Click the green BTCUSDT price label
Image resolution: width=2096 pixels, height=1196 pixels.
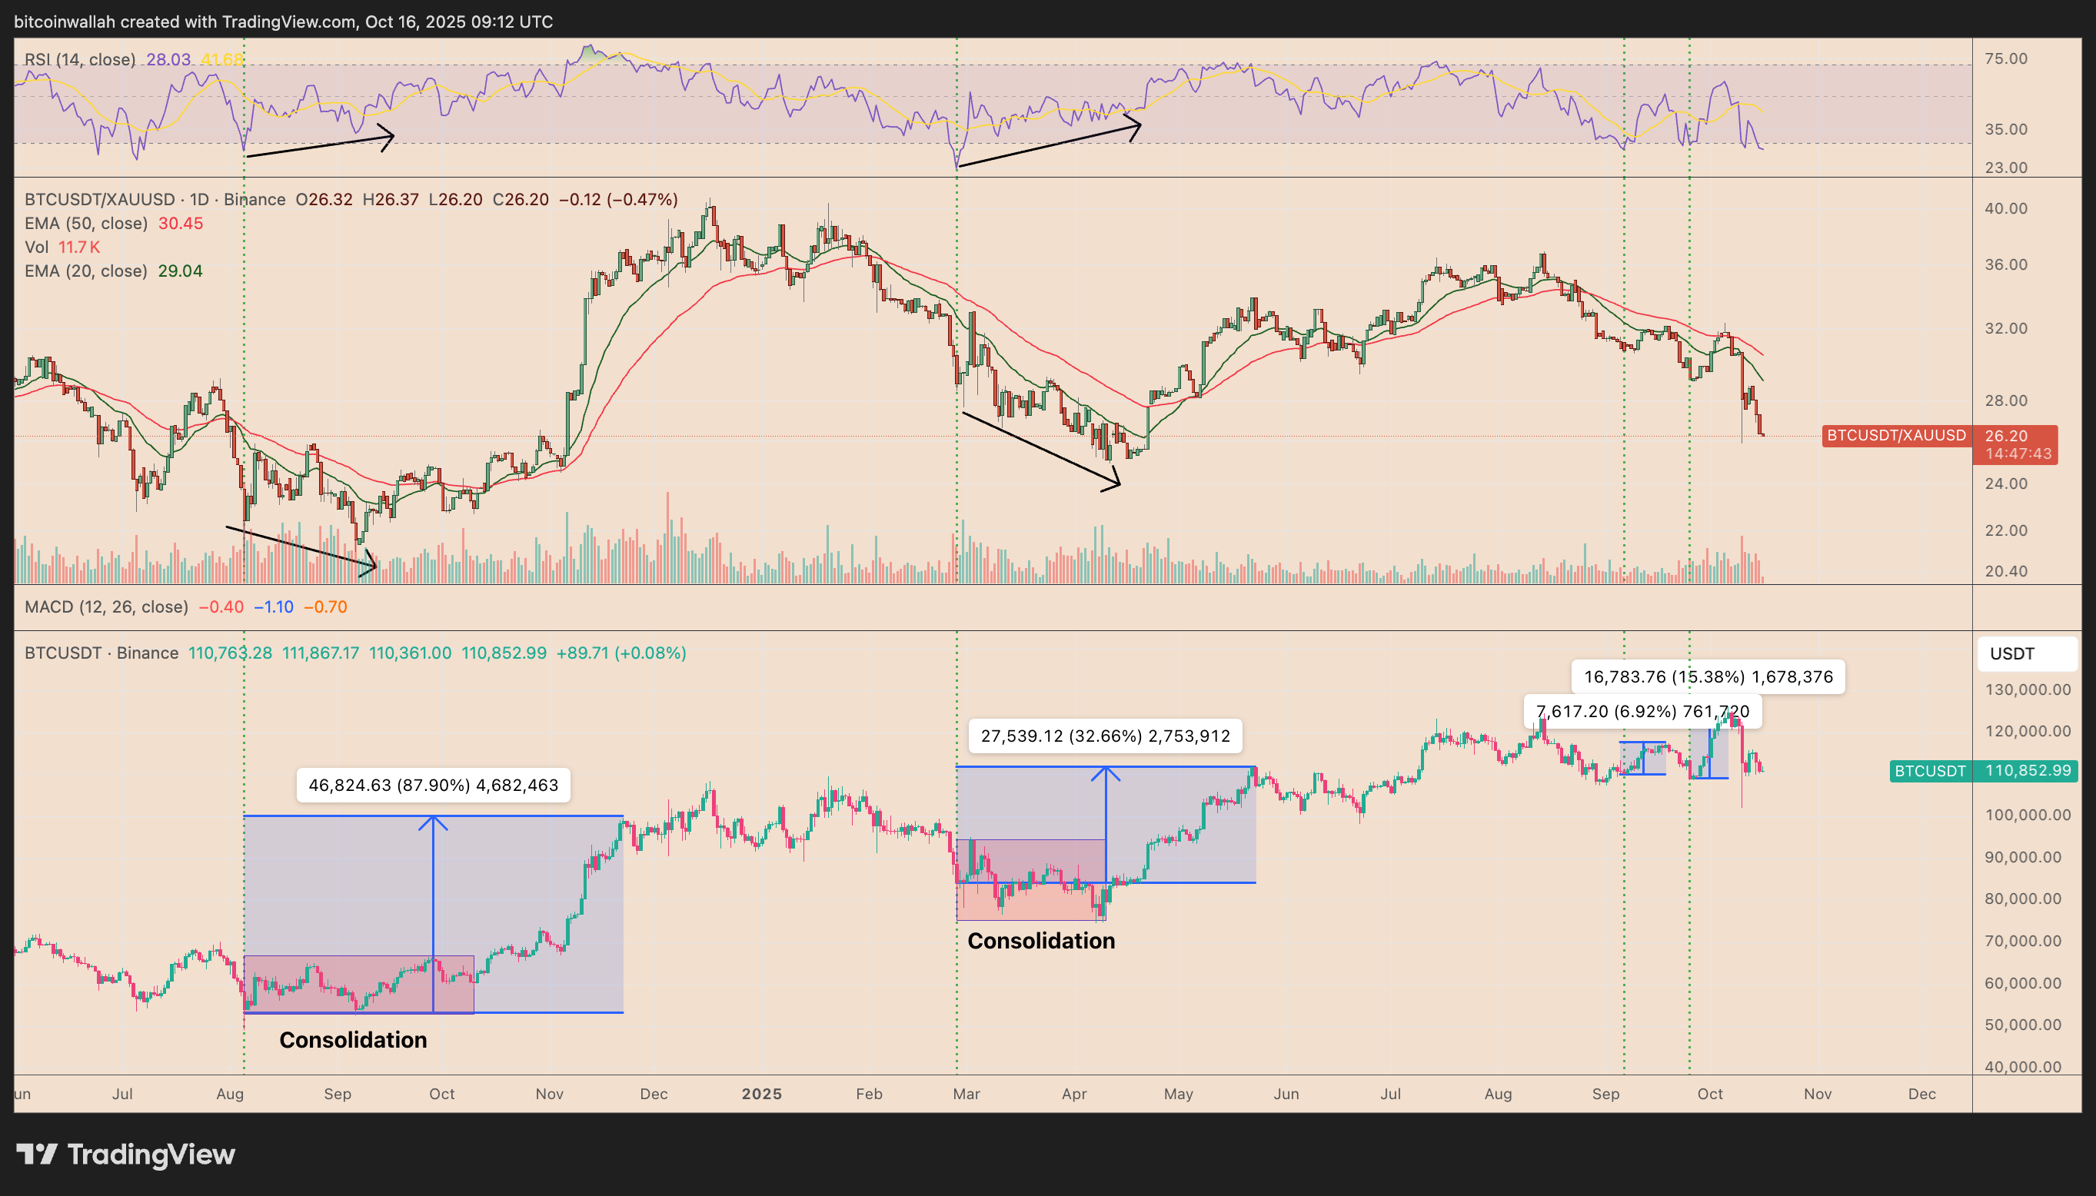[x=1929, y=770]
